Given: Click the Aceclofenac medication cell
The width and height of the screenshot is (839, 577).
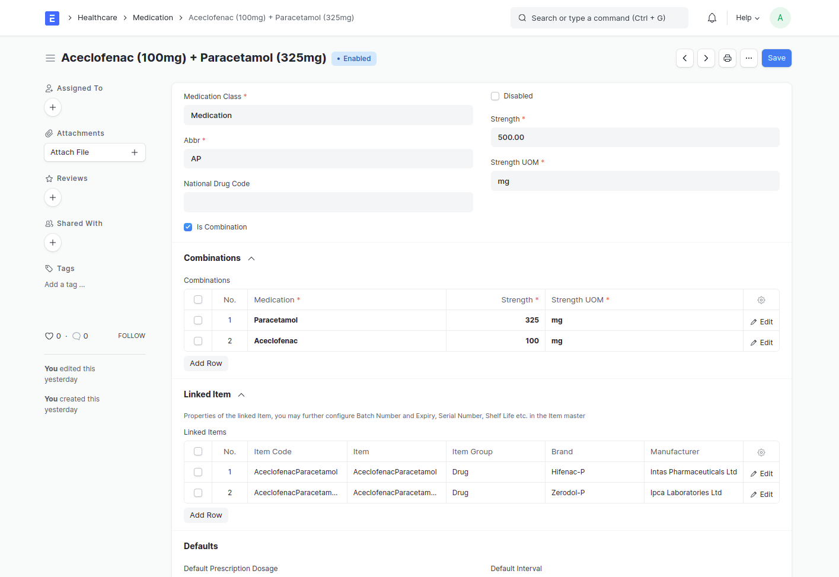Looking at the screenshot, I should [x=347, y=341].
